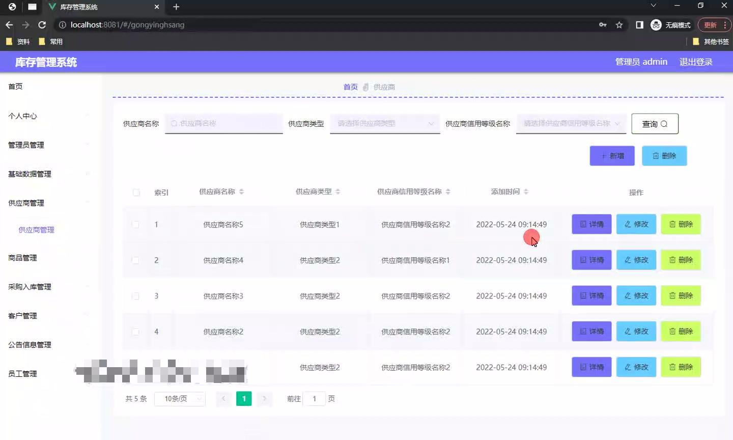Open 供应商信用等级名称 filter dropdown
This screenshot has height=440, width=733.
pos(572,123)
